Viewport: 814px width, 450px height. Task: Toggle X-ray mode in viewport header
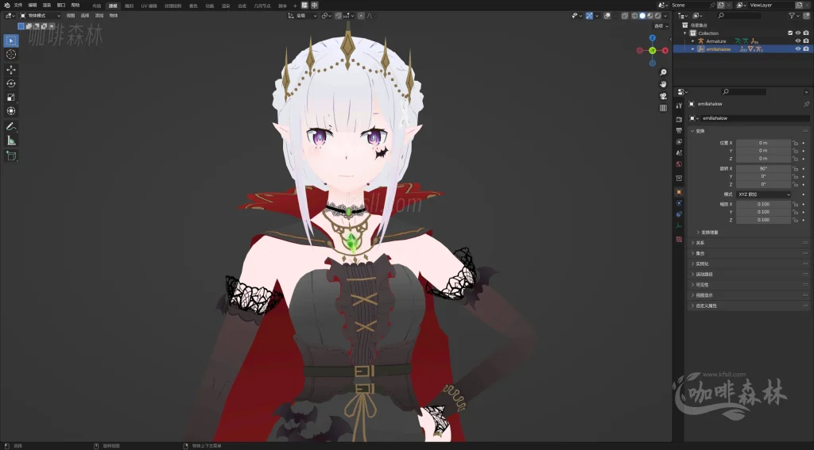coord(625,16)
